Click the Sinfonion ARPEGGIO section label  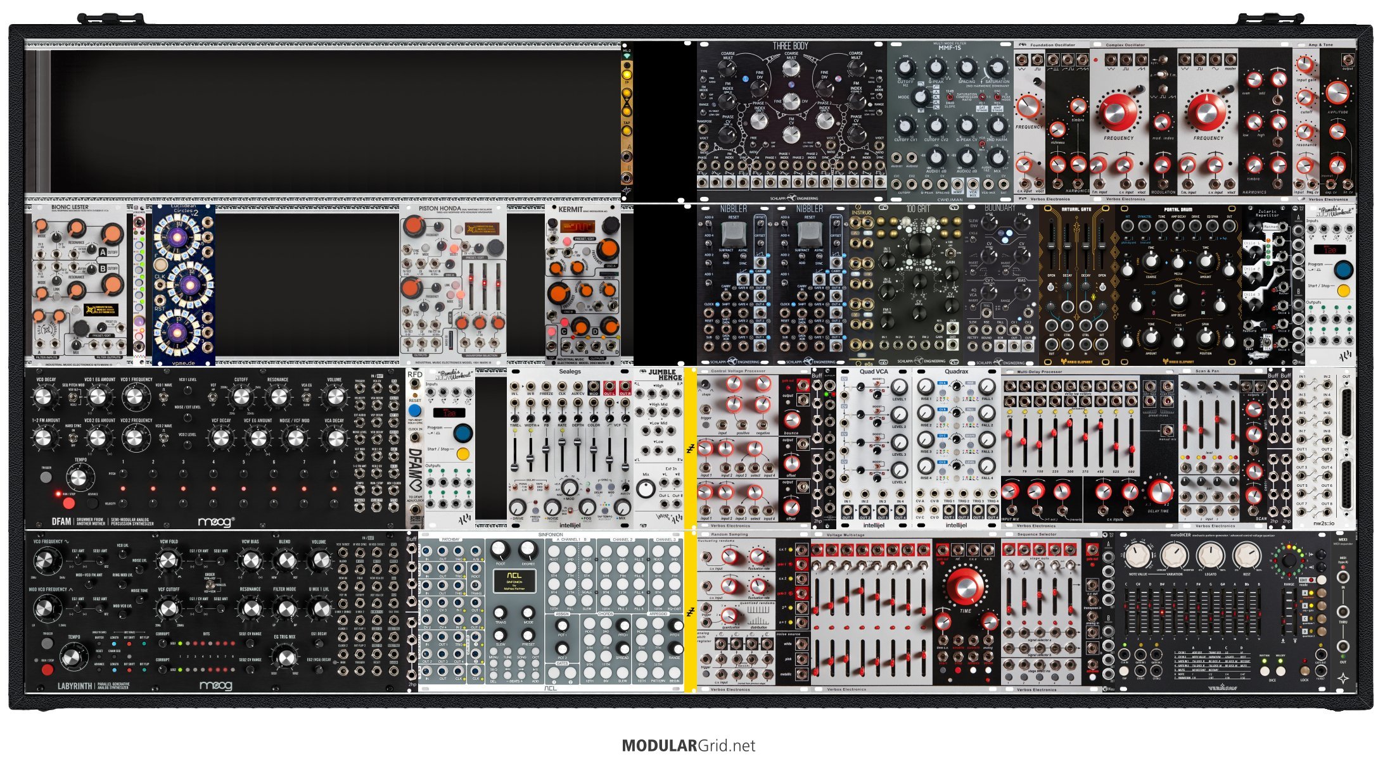click(x=658, y=614)
